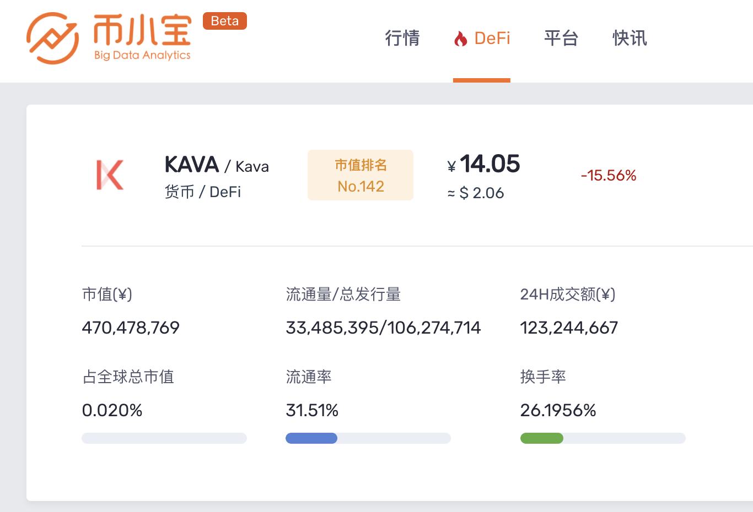The height and width of the screenshot is (512, 753).
Task: Click the 流通率 label
Action: [309, 377]
